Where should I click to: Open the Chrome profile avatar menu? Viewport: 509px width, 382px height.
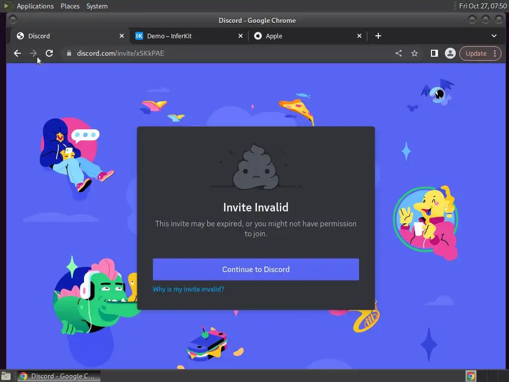click(450, 53)
